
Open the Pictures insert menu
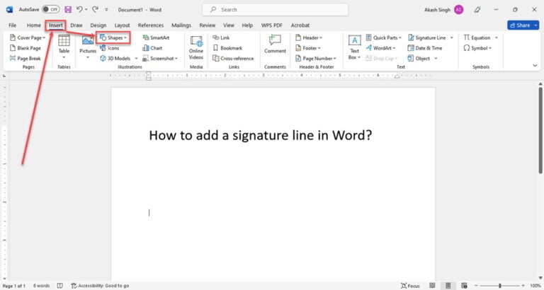(88, 46)
